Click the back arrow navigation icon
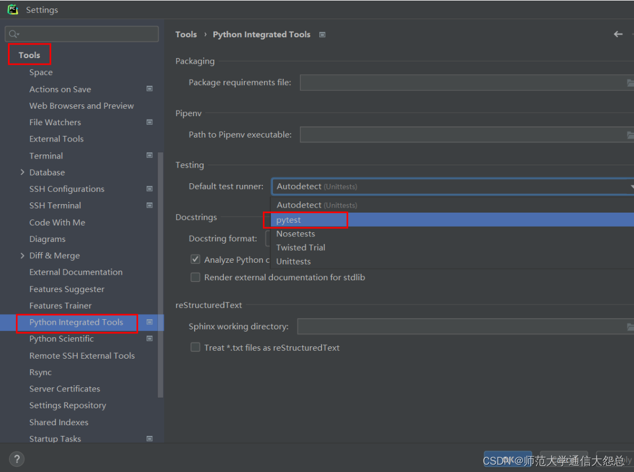Viewport: 634px width, 472px height. pyautogui.click(x=618, y=34)
